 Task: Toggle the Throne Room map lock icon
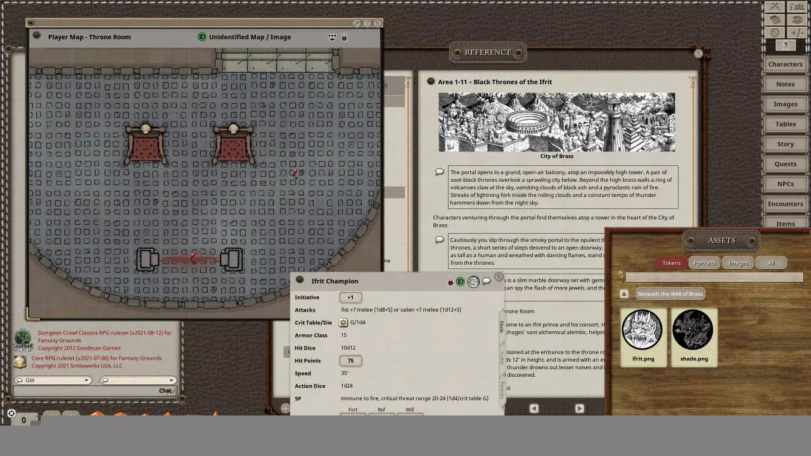coord(344,37)
